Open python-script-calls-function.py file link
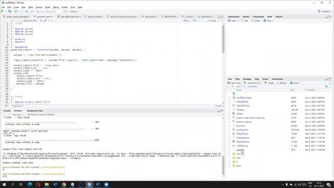 (250, 118)
